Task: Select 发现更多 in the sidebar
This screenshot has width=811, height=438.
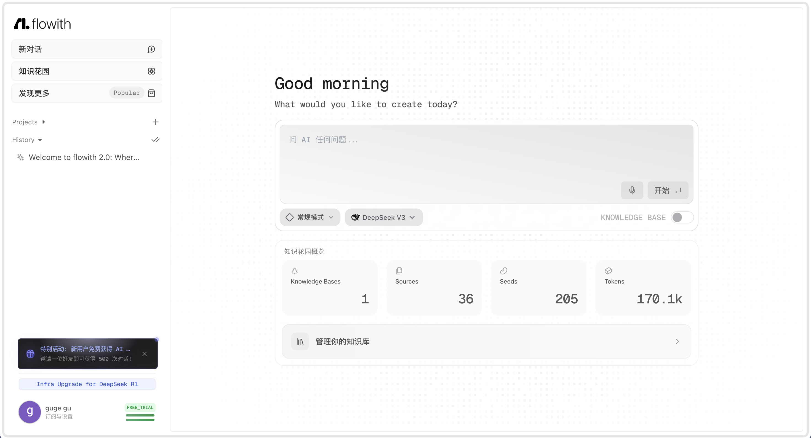Action: pos(87,93)
